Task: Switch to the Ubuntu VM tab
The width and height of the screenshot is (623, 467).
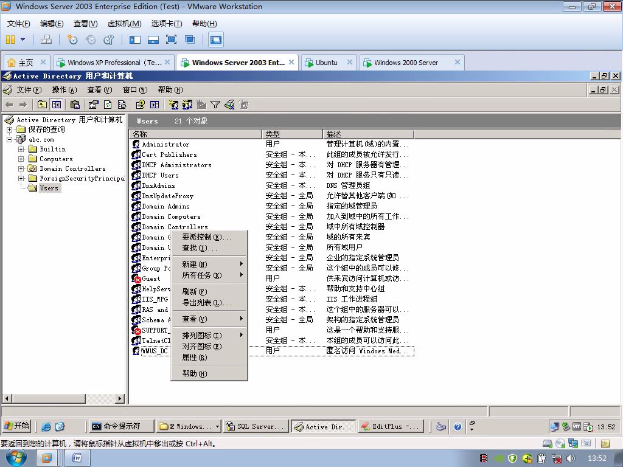Action: click(x=328, y=63)
